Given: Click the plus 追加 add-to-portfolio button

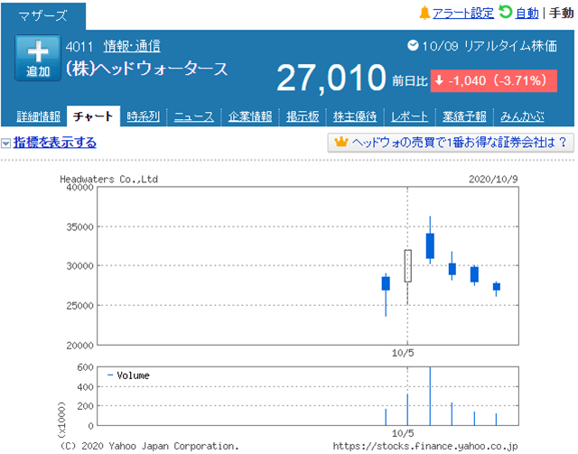Looking at the screenshot, I should [x=38, y=58].
